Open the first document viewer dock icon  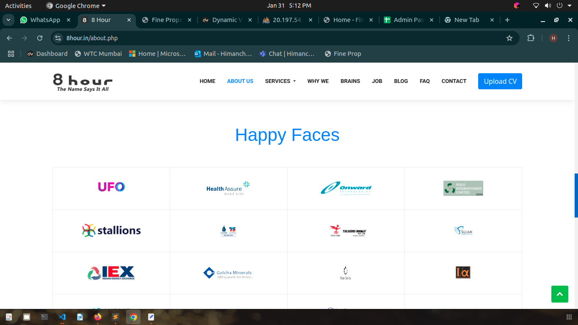[9, 317]
